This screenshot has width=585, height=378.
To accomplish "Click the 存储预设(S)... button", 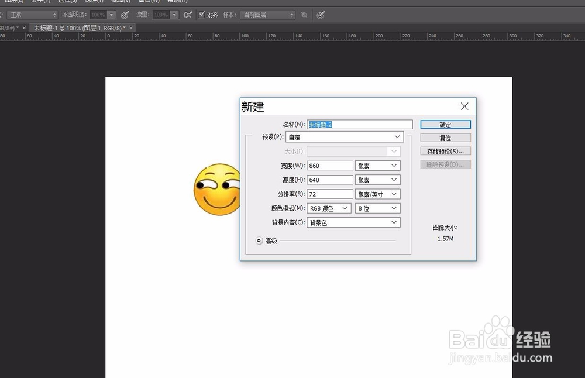I will tap(445, 151).
